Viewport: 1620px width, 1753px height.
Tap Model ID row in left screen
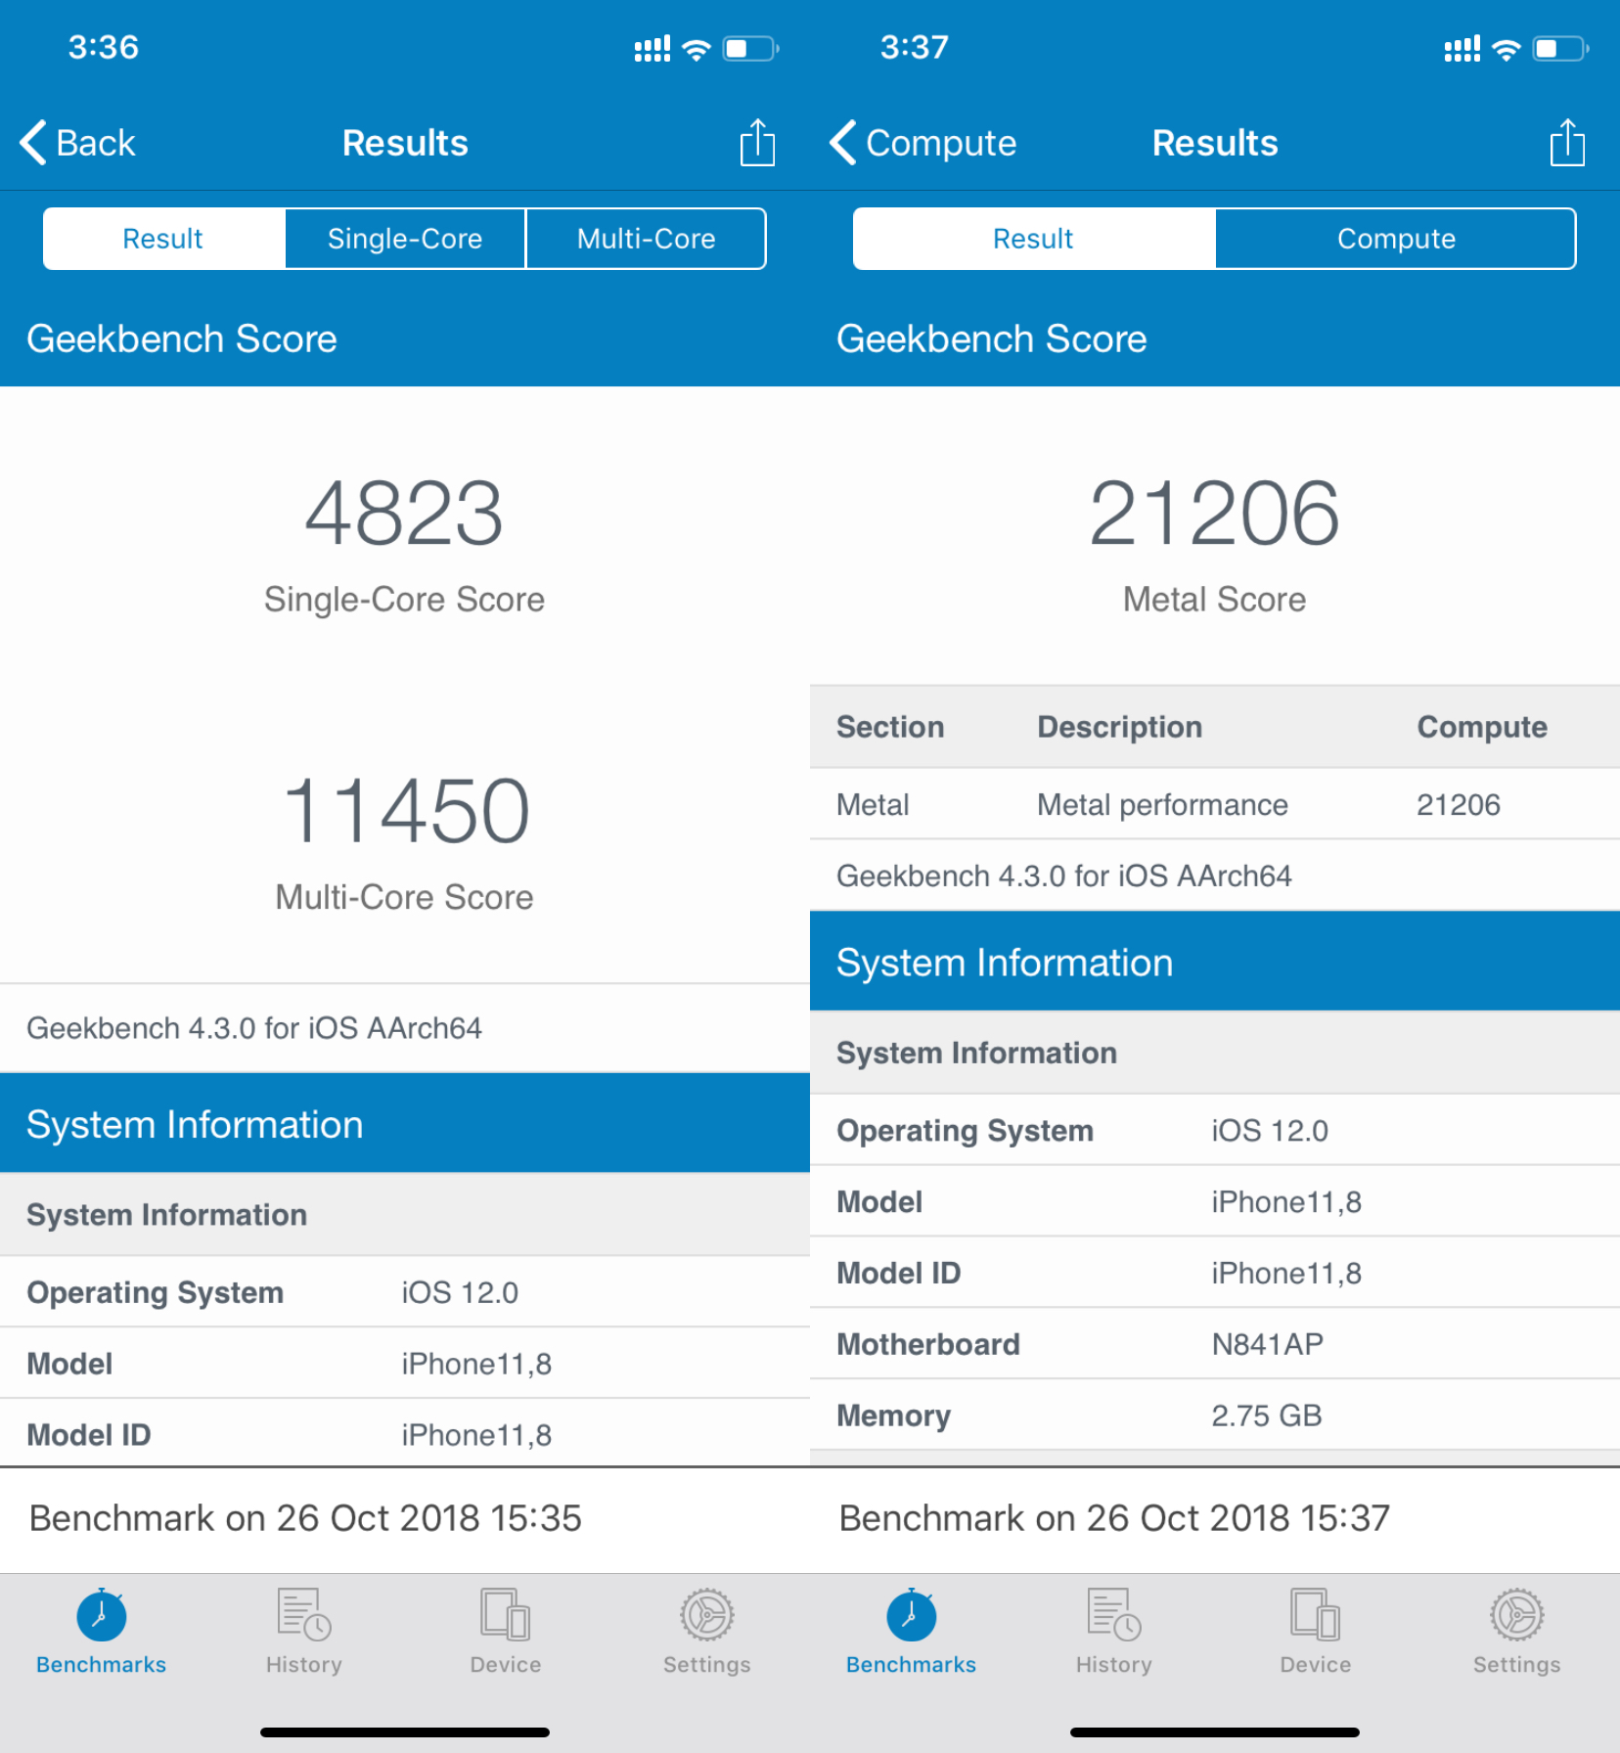pos(405,1434)
